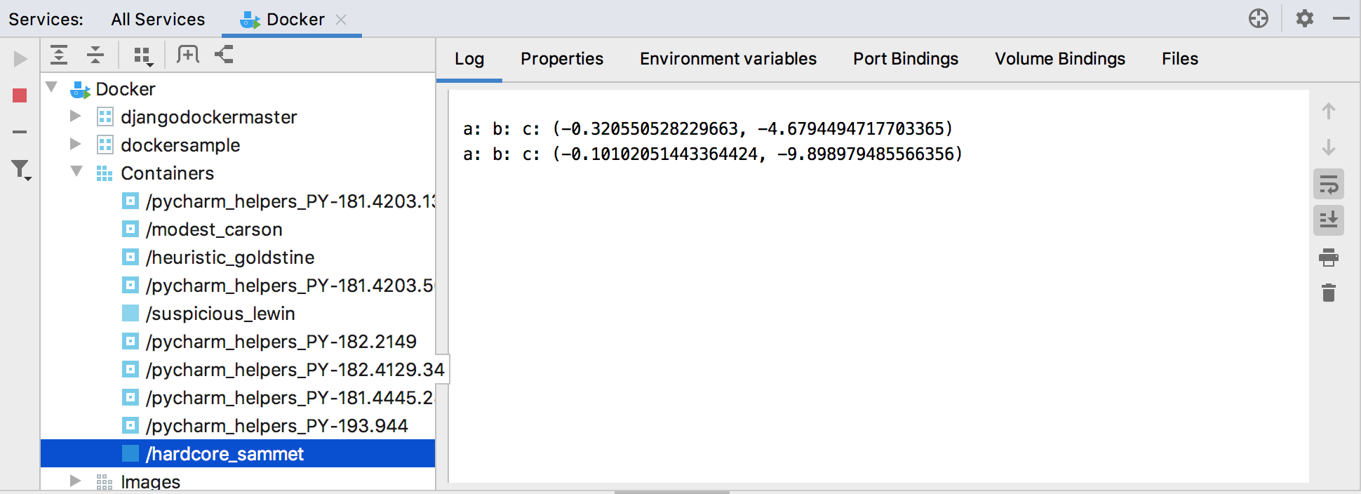This screenshot has height=494, width=1361.
Task: Click the dockersample compose icon
Action: pos(105,145)
